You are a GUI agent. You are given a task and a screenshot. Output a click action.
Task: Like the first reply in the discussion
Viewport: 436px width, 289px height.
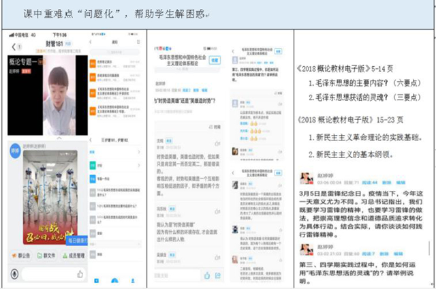point(217,144)
